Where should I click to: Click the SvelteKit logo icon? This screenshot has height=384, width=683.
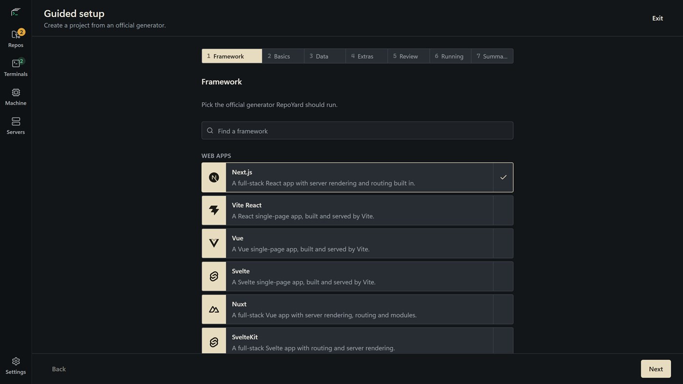[214, 343]
